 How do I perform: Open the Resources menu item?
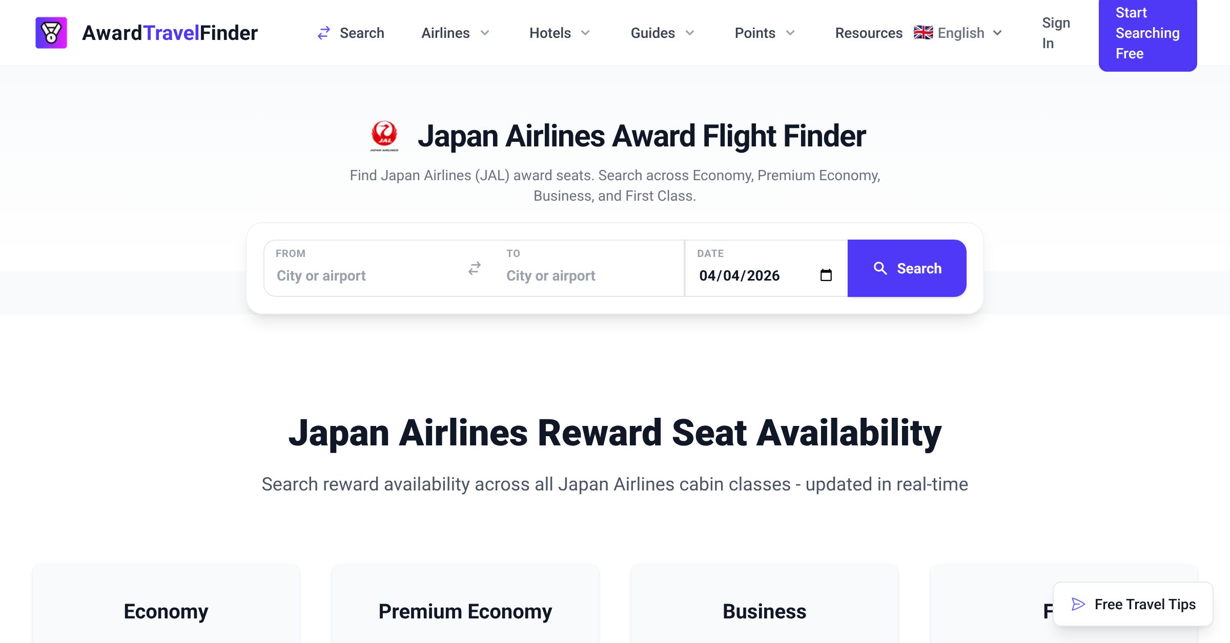(868, 33)
